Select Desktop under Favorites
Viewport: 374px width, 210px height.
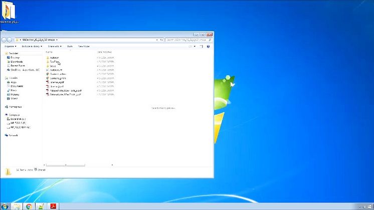tap(15, 58)
